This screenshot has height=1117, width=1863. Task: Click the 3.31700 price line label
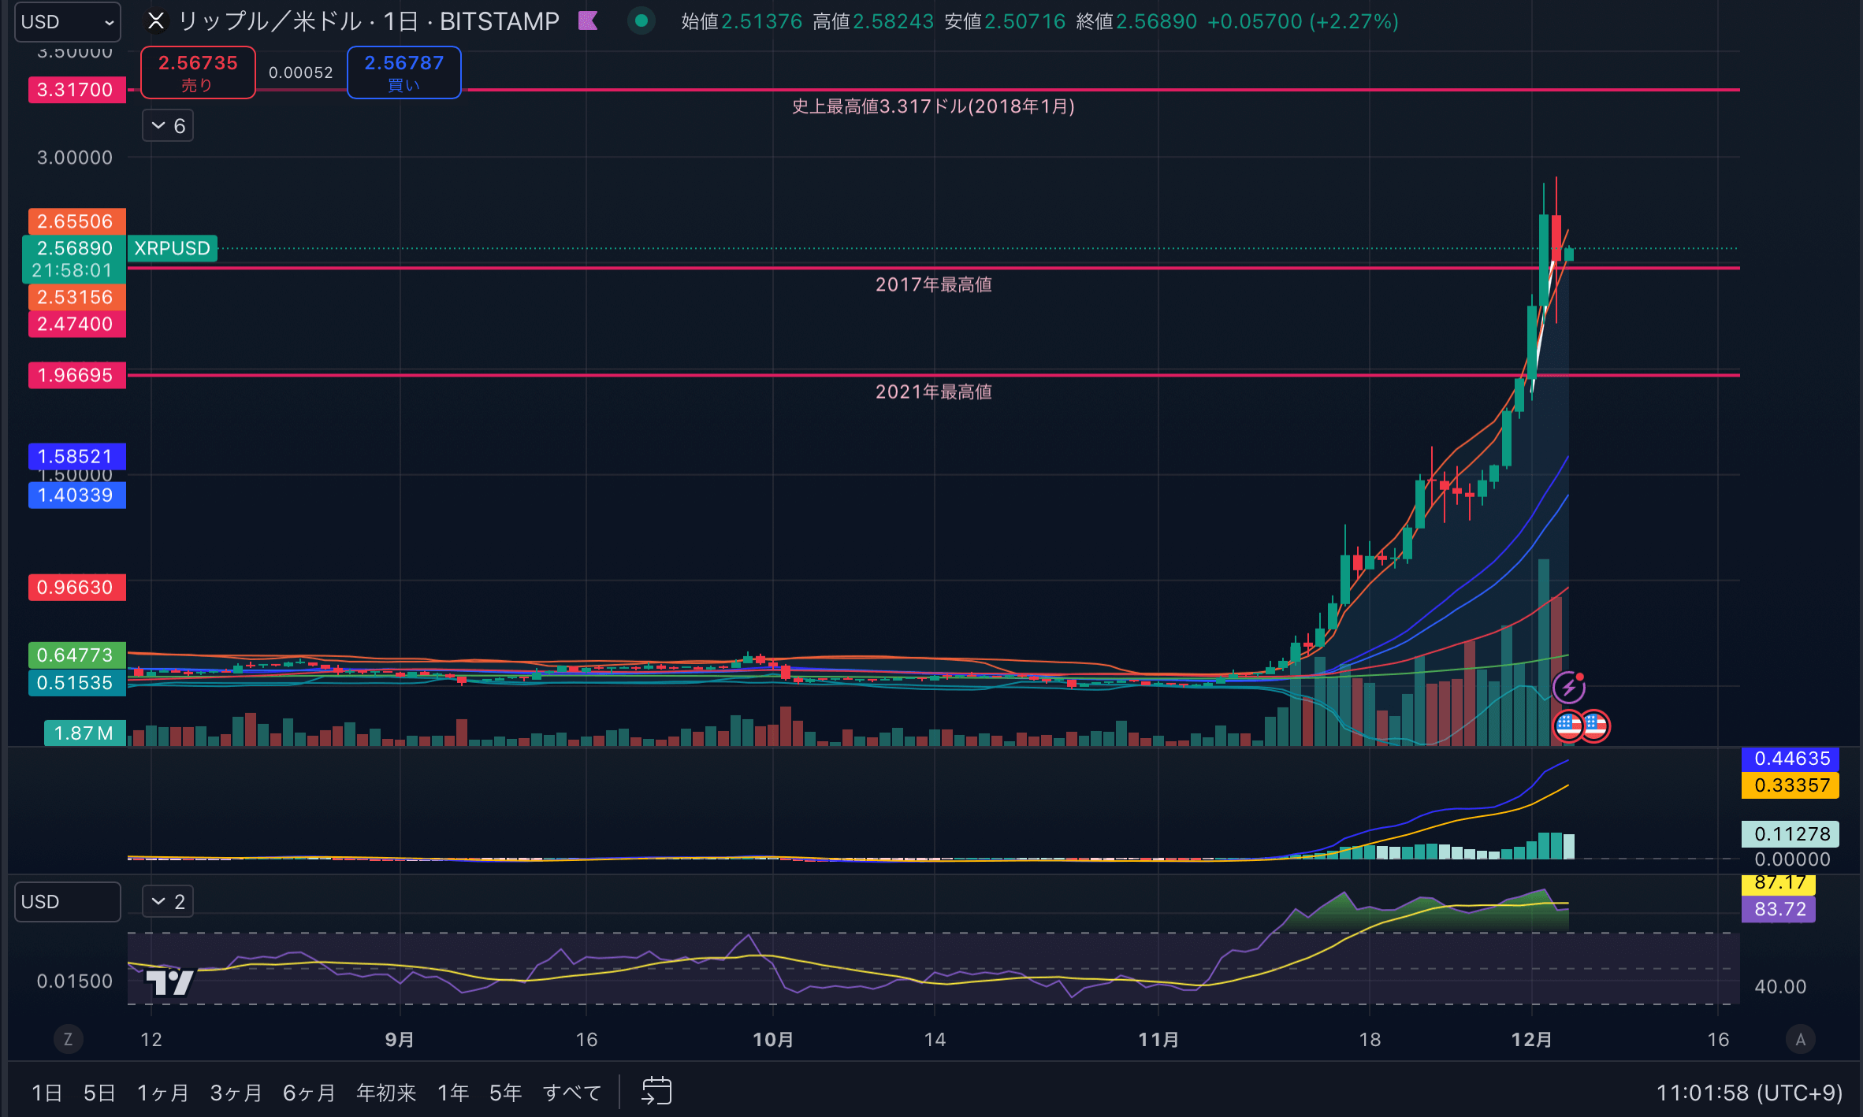[76, 90]
